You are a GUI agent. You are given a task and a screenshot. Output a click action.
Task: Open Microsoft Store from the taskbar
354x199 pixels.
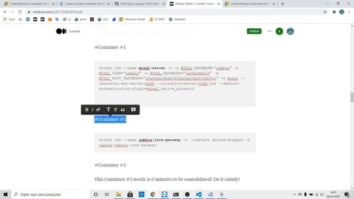pos(130,194)
